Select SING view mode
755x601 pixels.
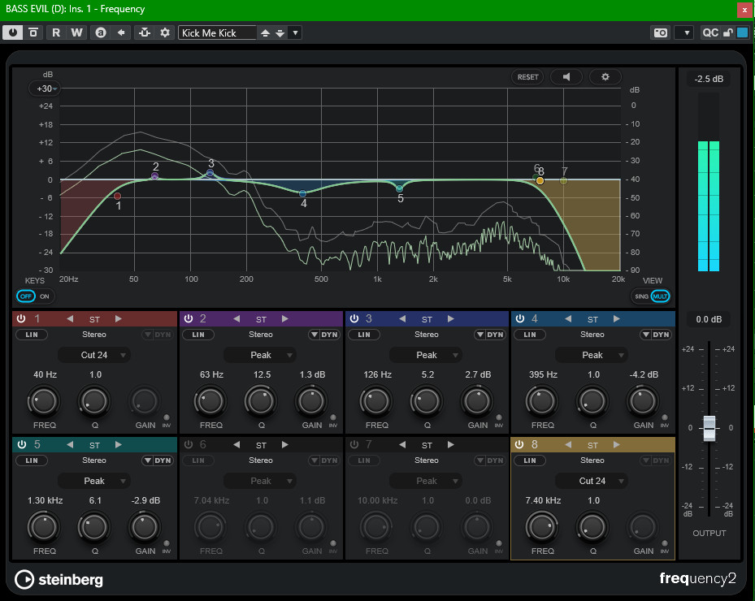642,296
